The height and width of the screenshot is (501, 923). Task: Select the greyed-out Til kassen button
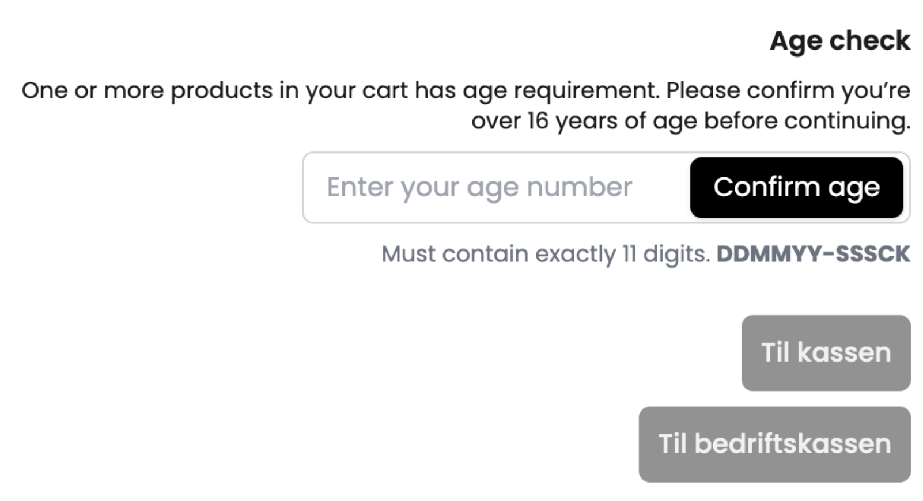tap(826, 352)
